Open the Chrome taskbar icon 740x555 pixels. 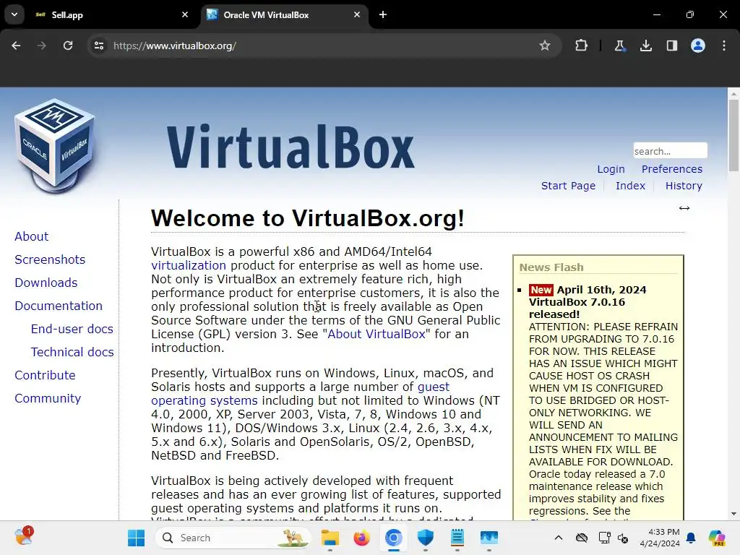[x=393, y=538]
